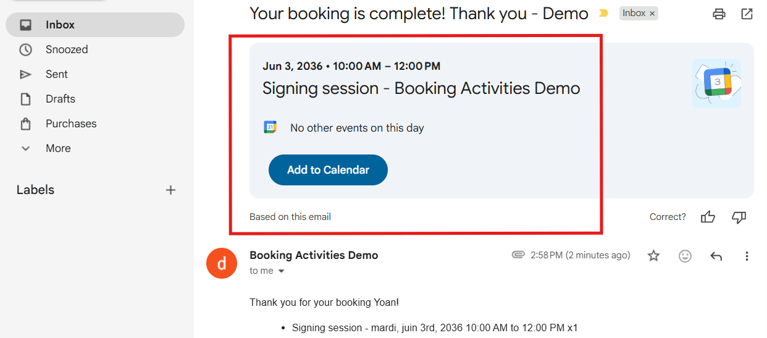Remove the Inbox label tag
767x338 pixels.
click(652, 14)
